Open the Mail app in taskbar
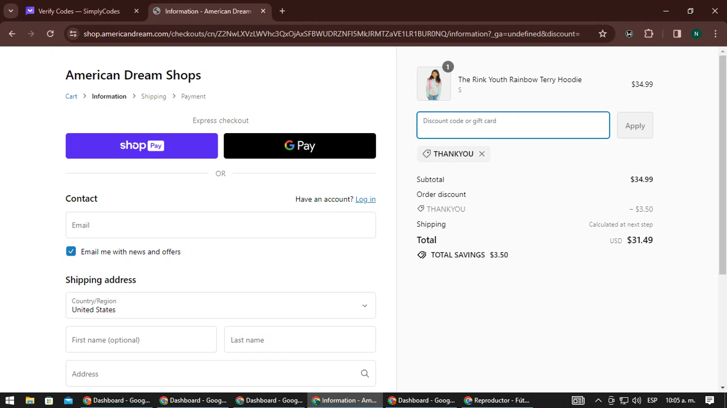This screenshot has width=727, height=408. click(x=68, y=400)
